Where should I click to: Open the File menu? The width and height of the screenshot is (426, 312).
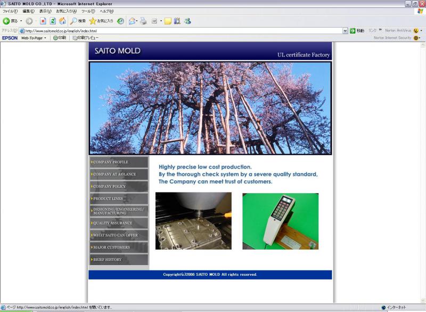click(10, 11)
